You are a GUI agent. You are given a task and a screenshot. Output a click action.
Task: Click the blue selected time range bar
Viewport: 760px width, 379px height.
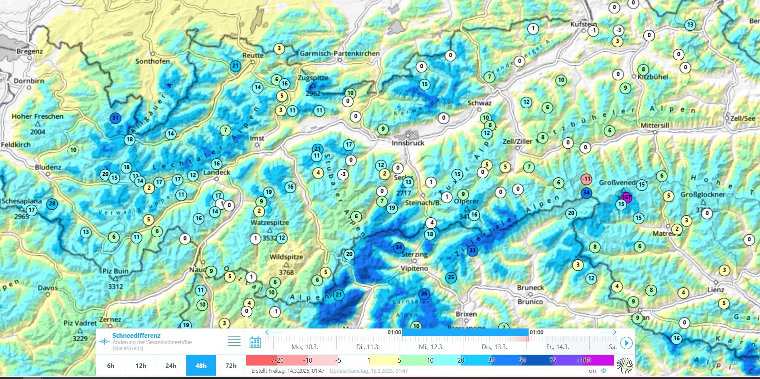465,332
